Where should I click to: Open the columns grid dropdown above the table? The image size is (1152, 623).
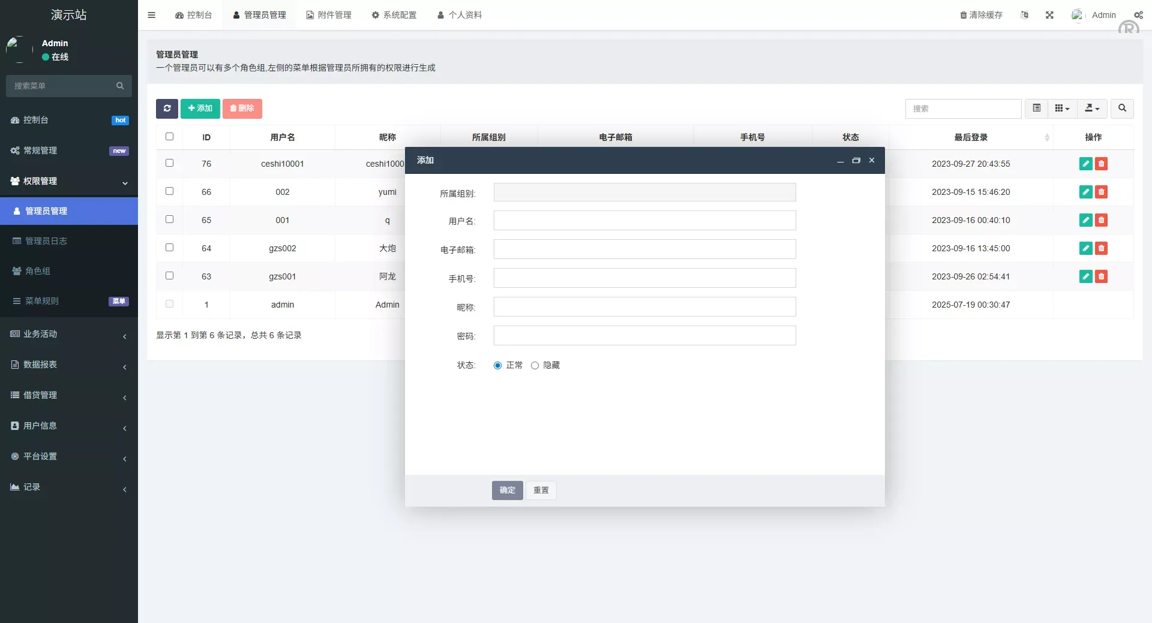click(1062, 109)
